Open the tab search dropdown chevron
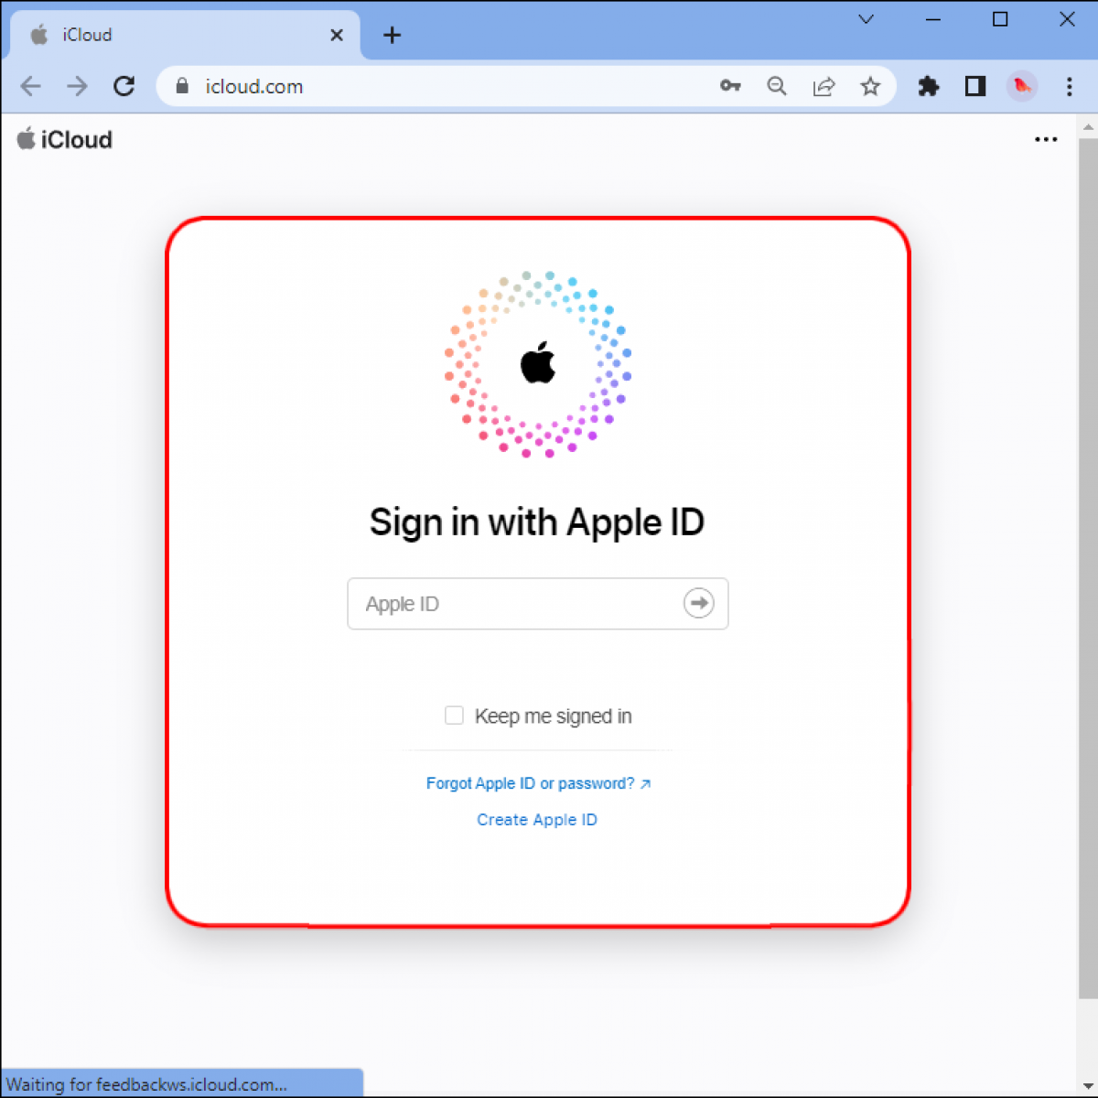 pos(866,19)
